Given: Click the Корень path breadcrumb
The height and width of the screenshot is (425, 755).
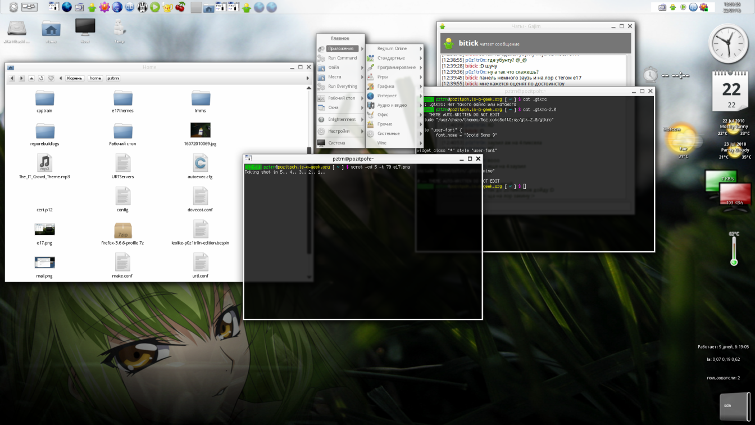Looking at the screenshot, I should point(75,78).
